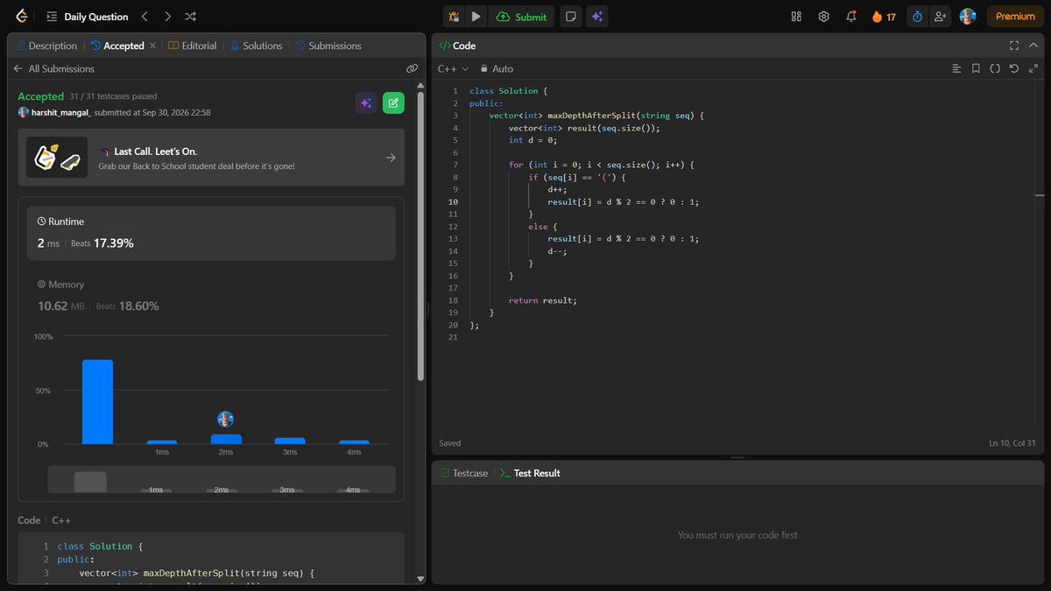Open the Submissions tab

[x=328, y=46]
